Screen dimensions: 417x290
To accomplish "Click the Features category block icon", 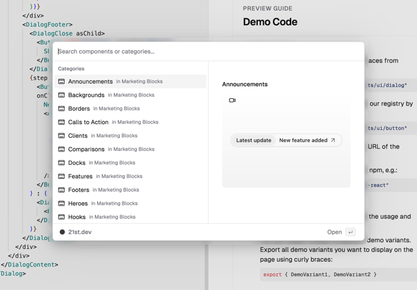I will pyautogui.click(x=61, y=176).
